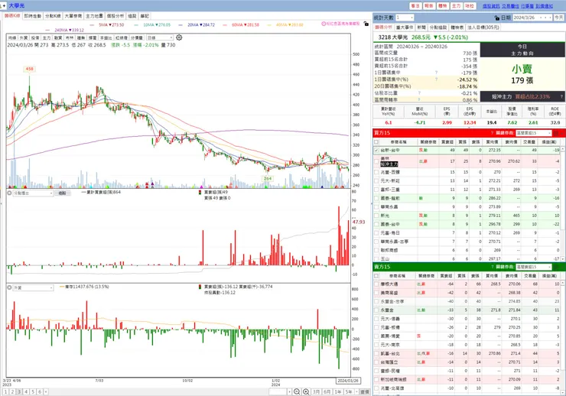Click the 20MA legend color line
The width and height of the screenshot is (566, 396).
180,25
